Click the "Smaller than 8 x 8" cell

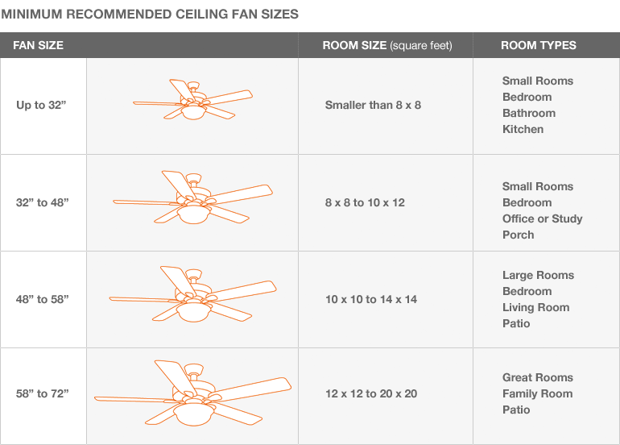[x=373, y=105]
